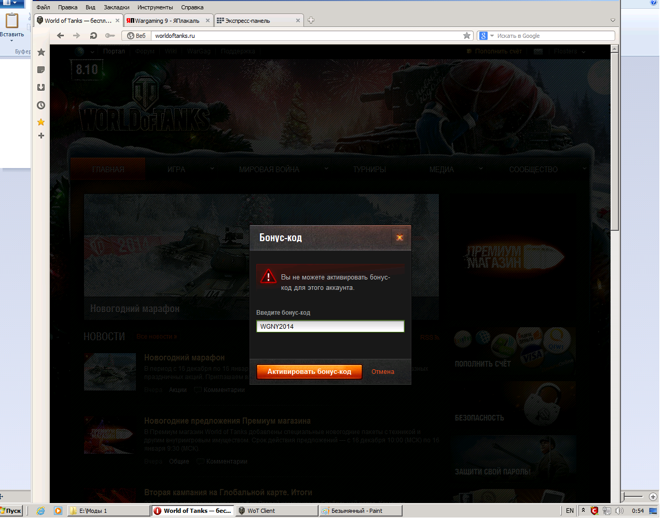664x531 pixels.
Task: Open the Портал link in the top bar
Action: [114, 51]
